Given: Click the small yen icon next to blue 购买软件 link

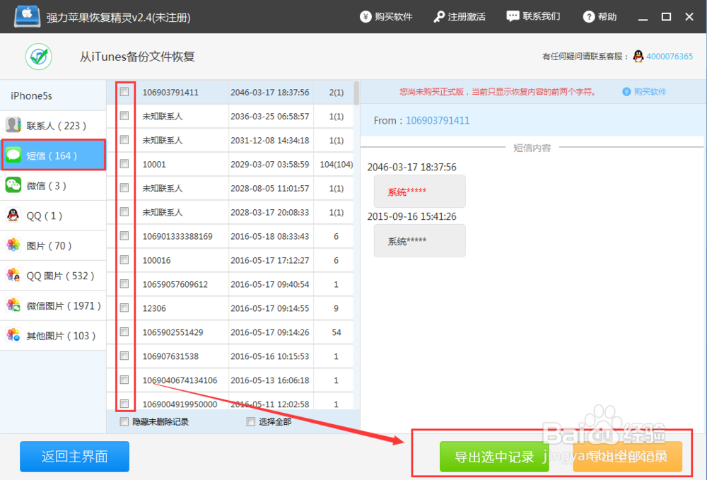Looking at the screenshot, I should (626, 91).
